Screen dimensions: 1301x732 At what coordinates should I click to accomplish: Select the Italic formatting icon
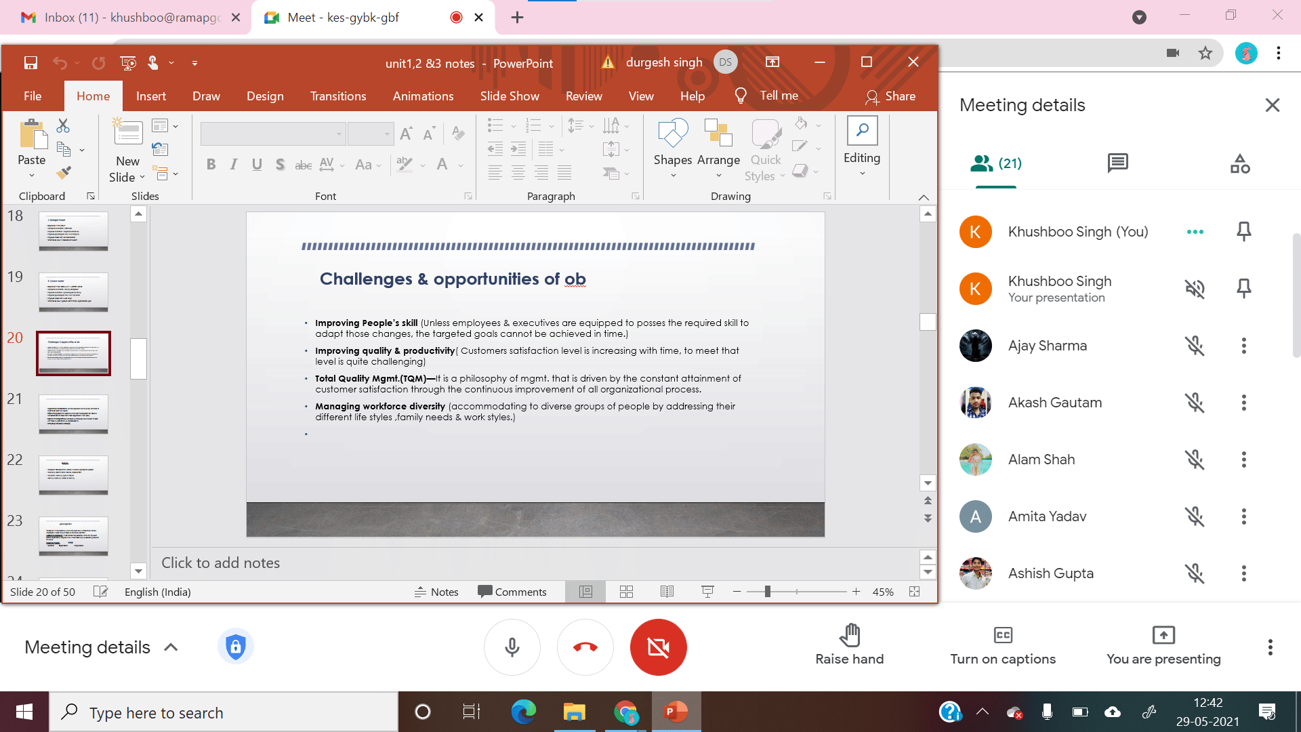(x=233, y=164)
